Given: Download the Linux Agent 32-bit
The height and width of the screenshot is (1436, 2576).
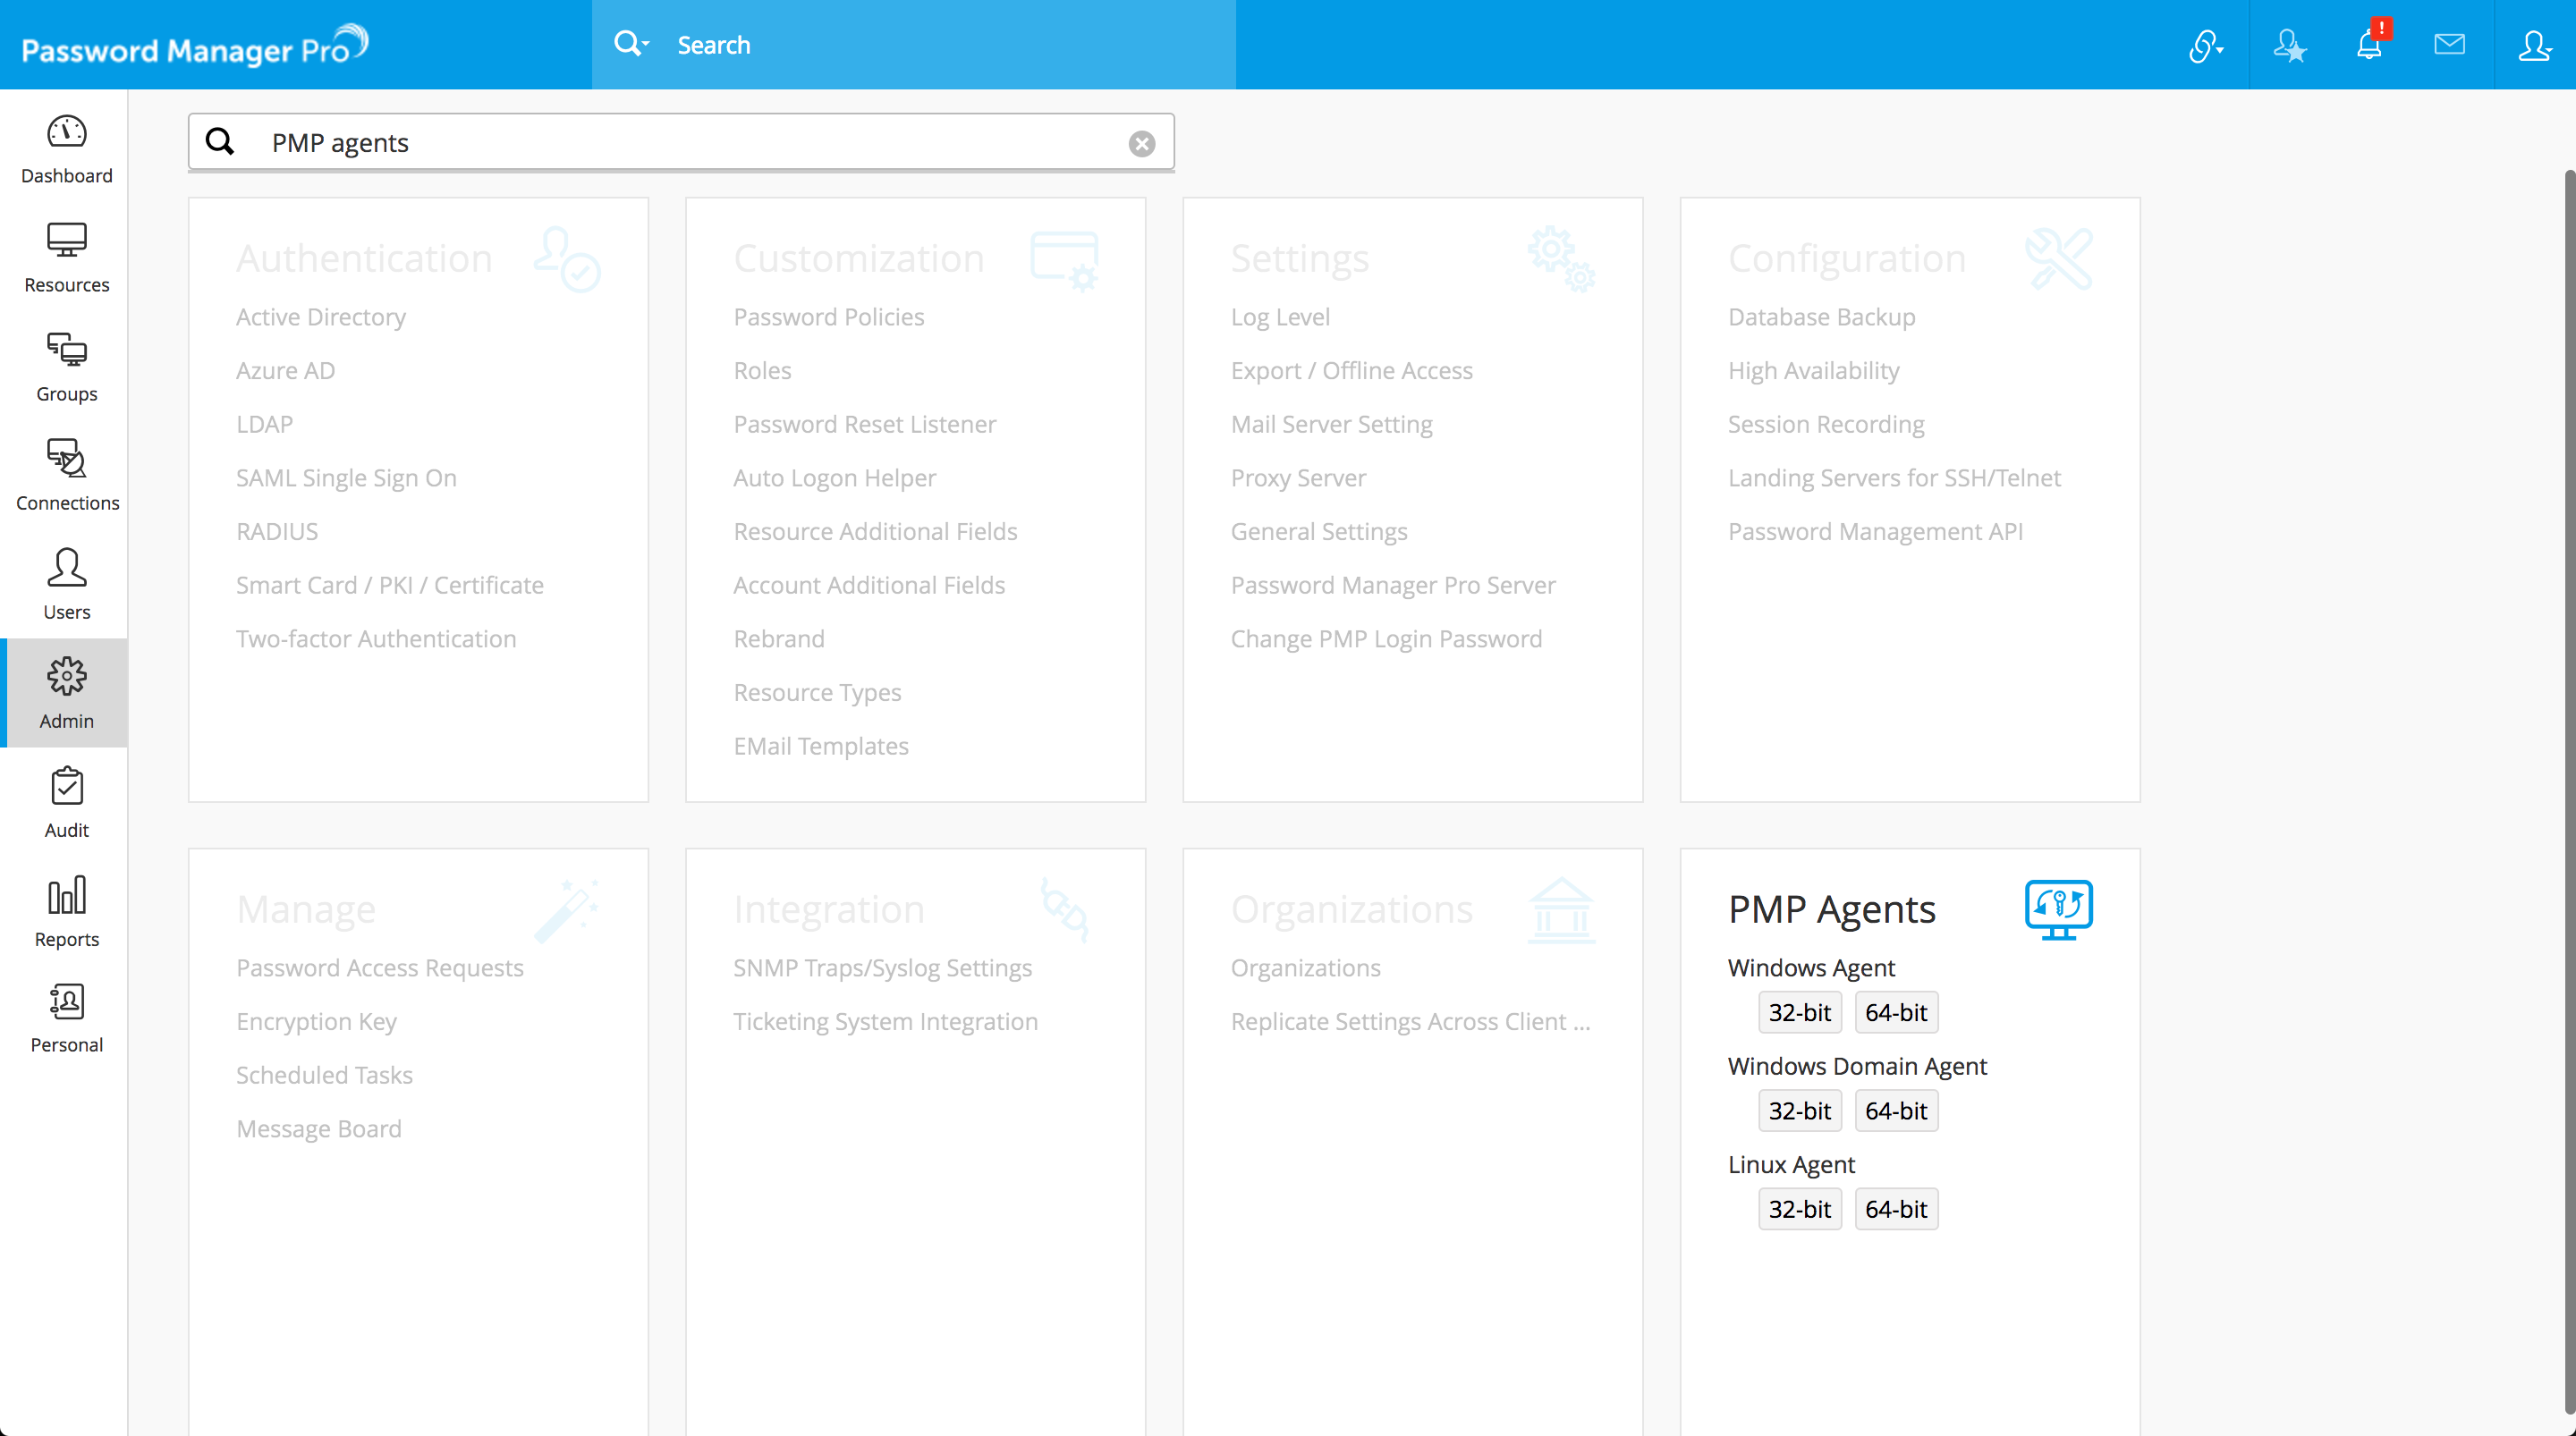Looking at the screenshot, I should click(x=1799, y=1209).
